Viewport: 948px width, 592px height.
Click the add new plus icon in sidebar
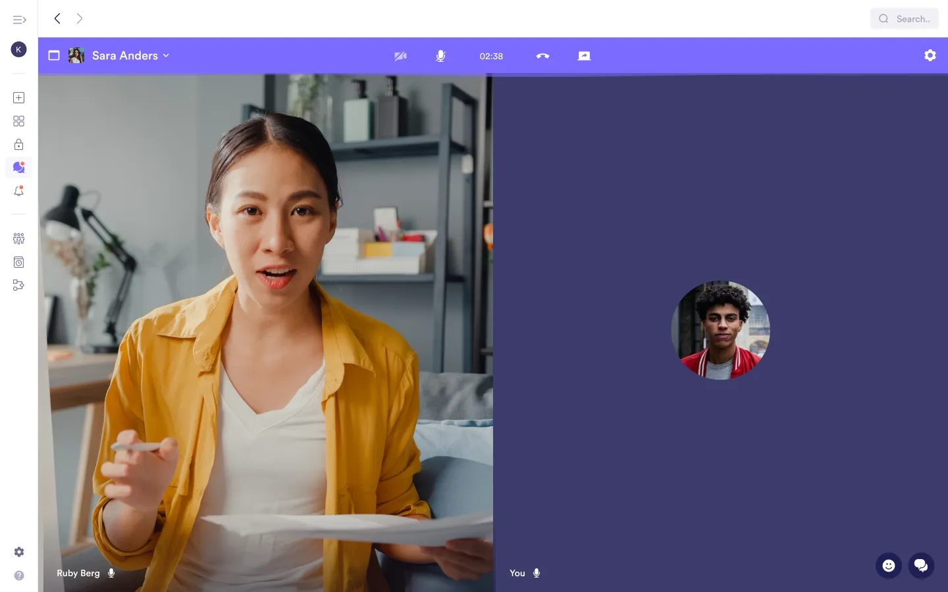click(x=19, y=98)
